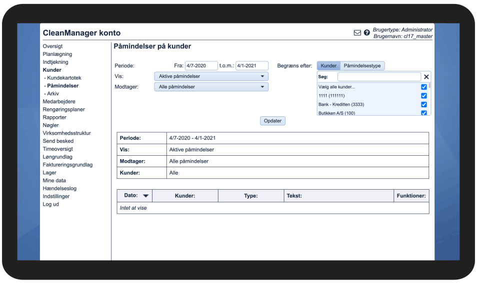Clear search with the X icon
This screenshot has height=283, width=477.
(426, 77)
